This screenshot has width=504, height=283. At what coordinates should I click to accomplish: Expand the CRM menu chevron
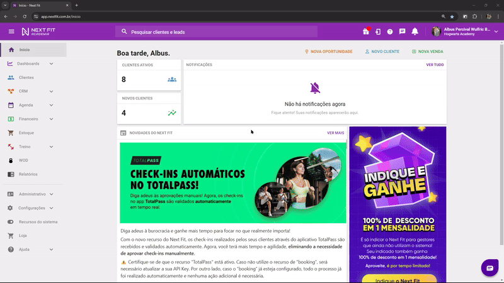(51, 91)
